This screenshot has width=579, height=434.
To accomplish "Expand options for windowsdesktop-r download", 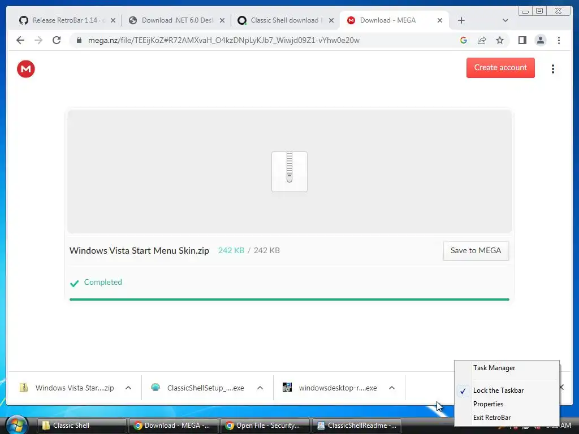I will pyautogui.click(x=392, y=388).
